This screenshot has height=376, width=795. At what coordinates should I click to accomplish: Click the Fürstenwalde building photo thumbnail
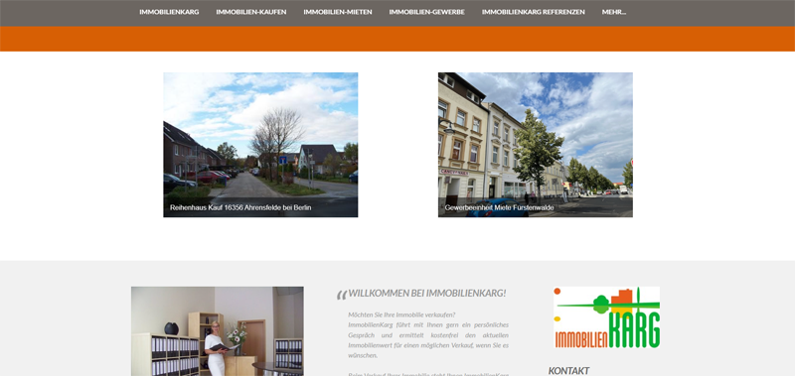pyautogui.click(x=536, y=145)
